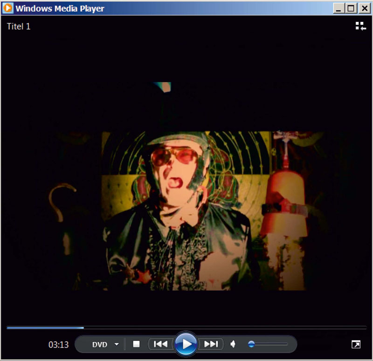Click the DVD button
Image resolution: width=373 pixels, height=361 pixels.
[x=99, y=344]
